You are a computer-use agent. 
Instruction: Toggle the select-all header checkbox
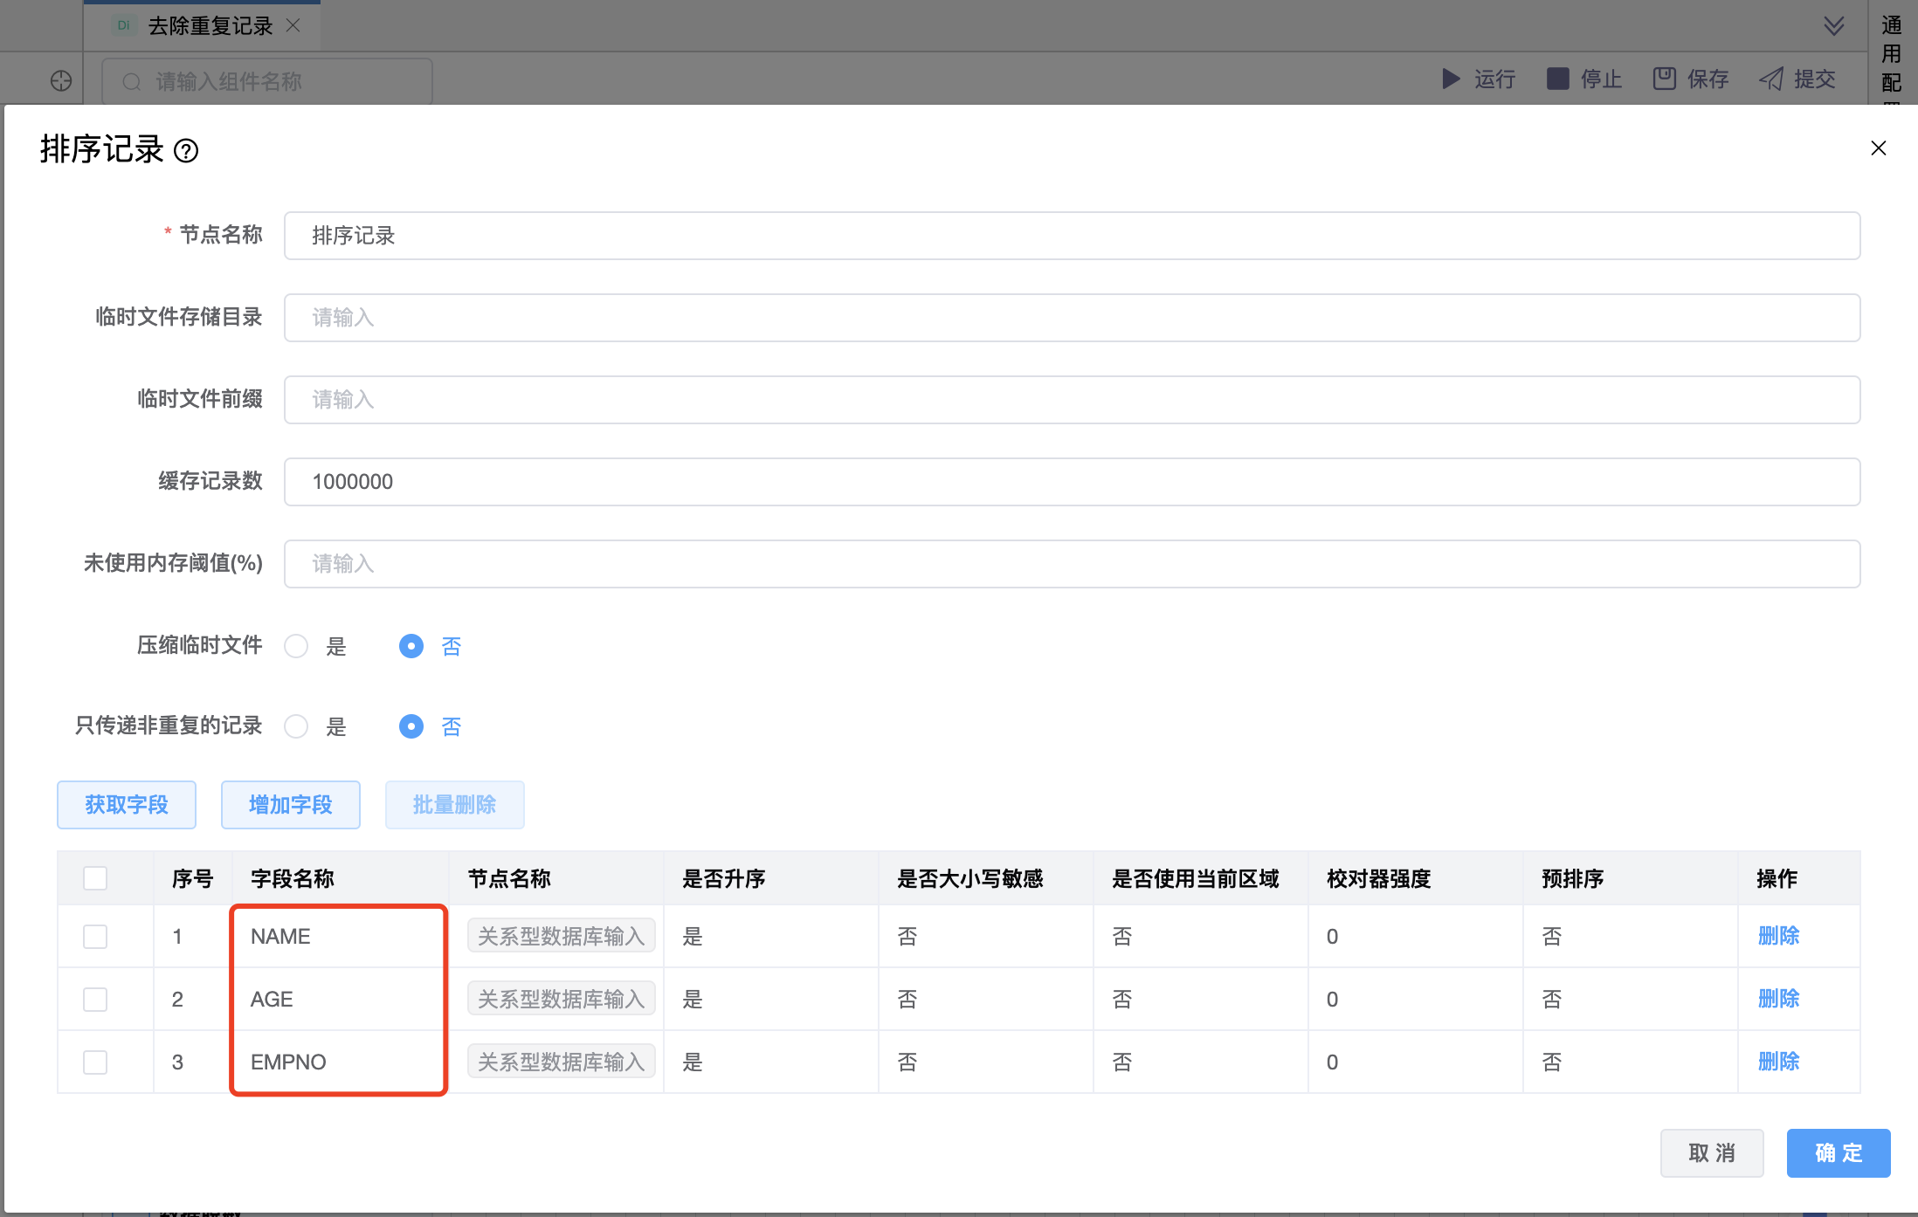pyautogui.click(x=95, y=878)
